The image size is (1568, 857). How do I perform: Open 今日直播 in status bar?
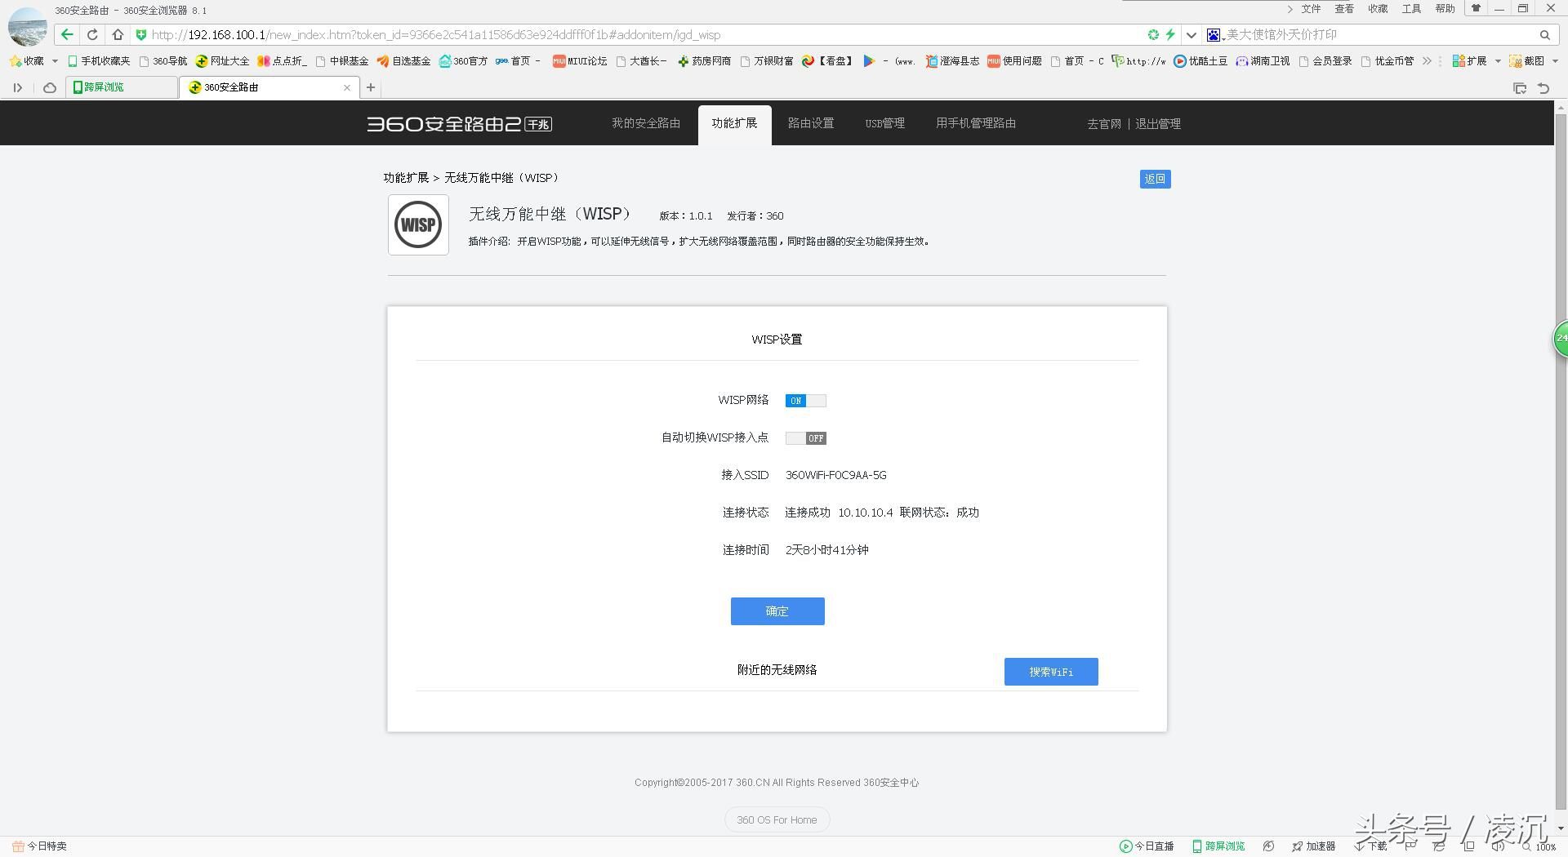click(1147, 846)
